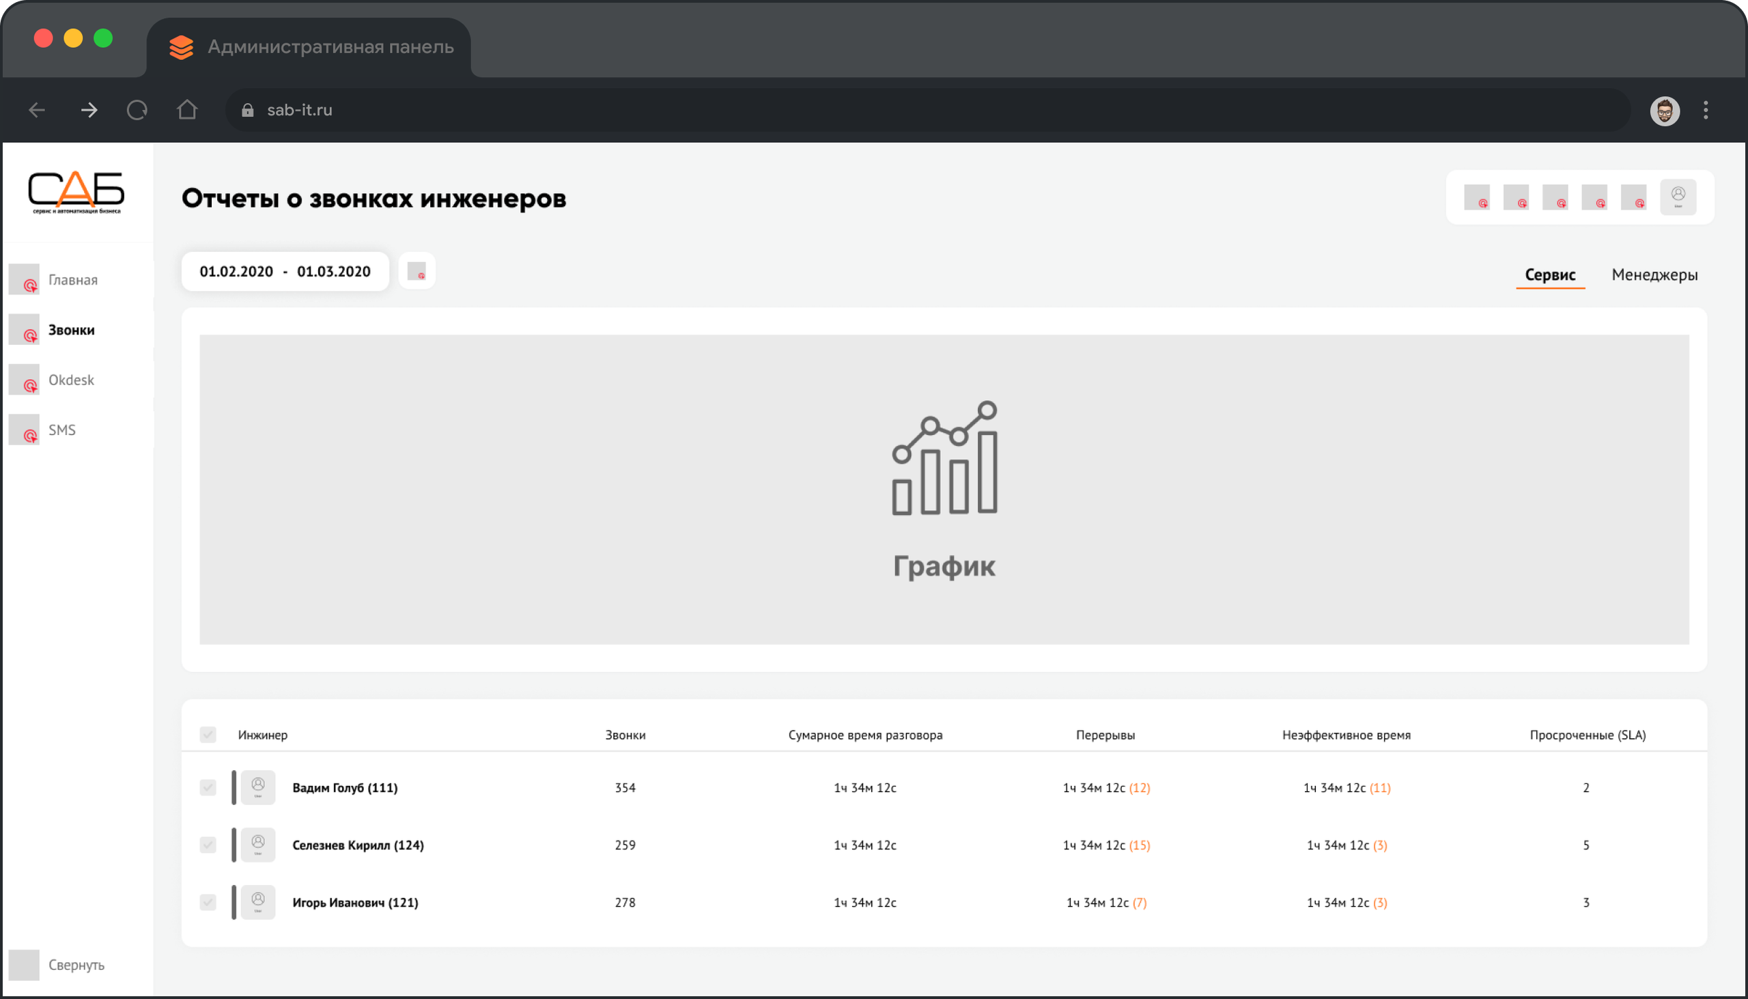Screen dimensions: 1748x999
Task: Go to Главная in sidebar
Action: point(72,280)
